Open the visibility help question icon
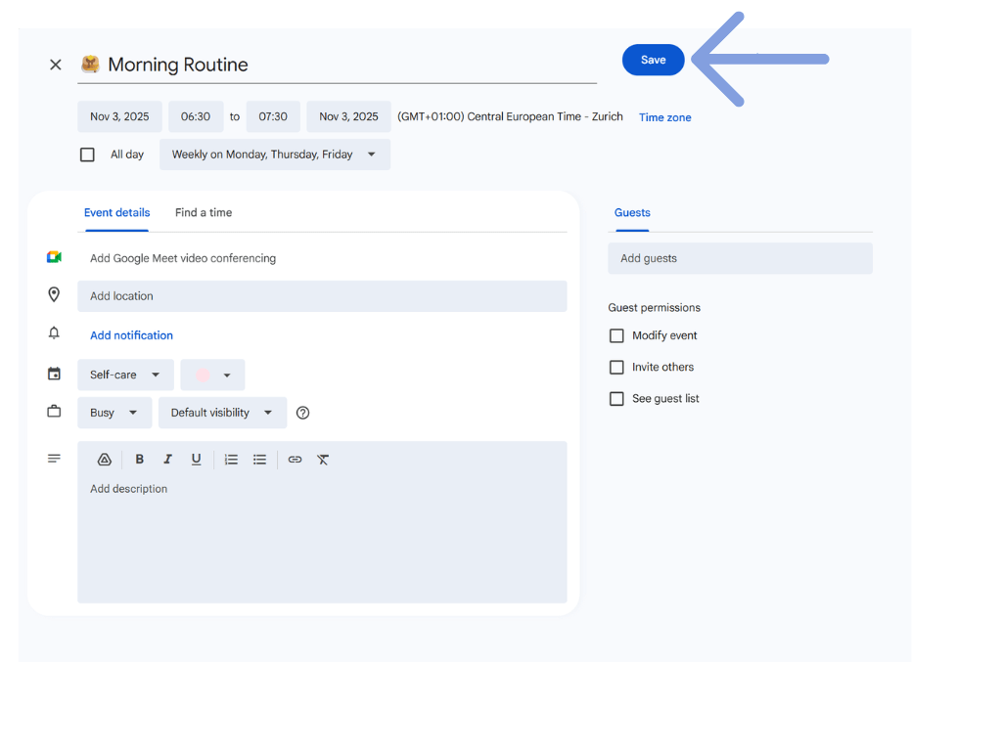This screenshot has height=751, width=1002. (302, 413)
